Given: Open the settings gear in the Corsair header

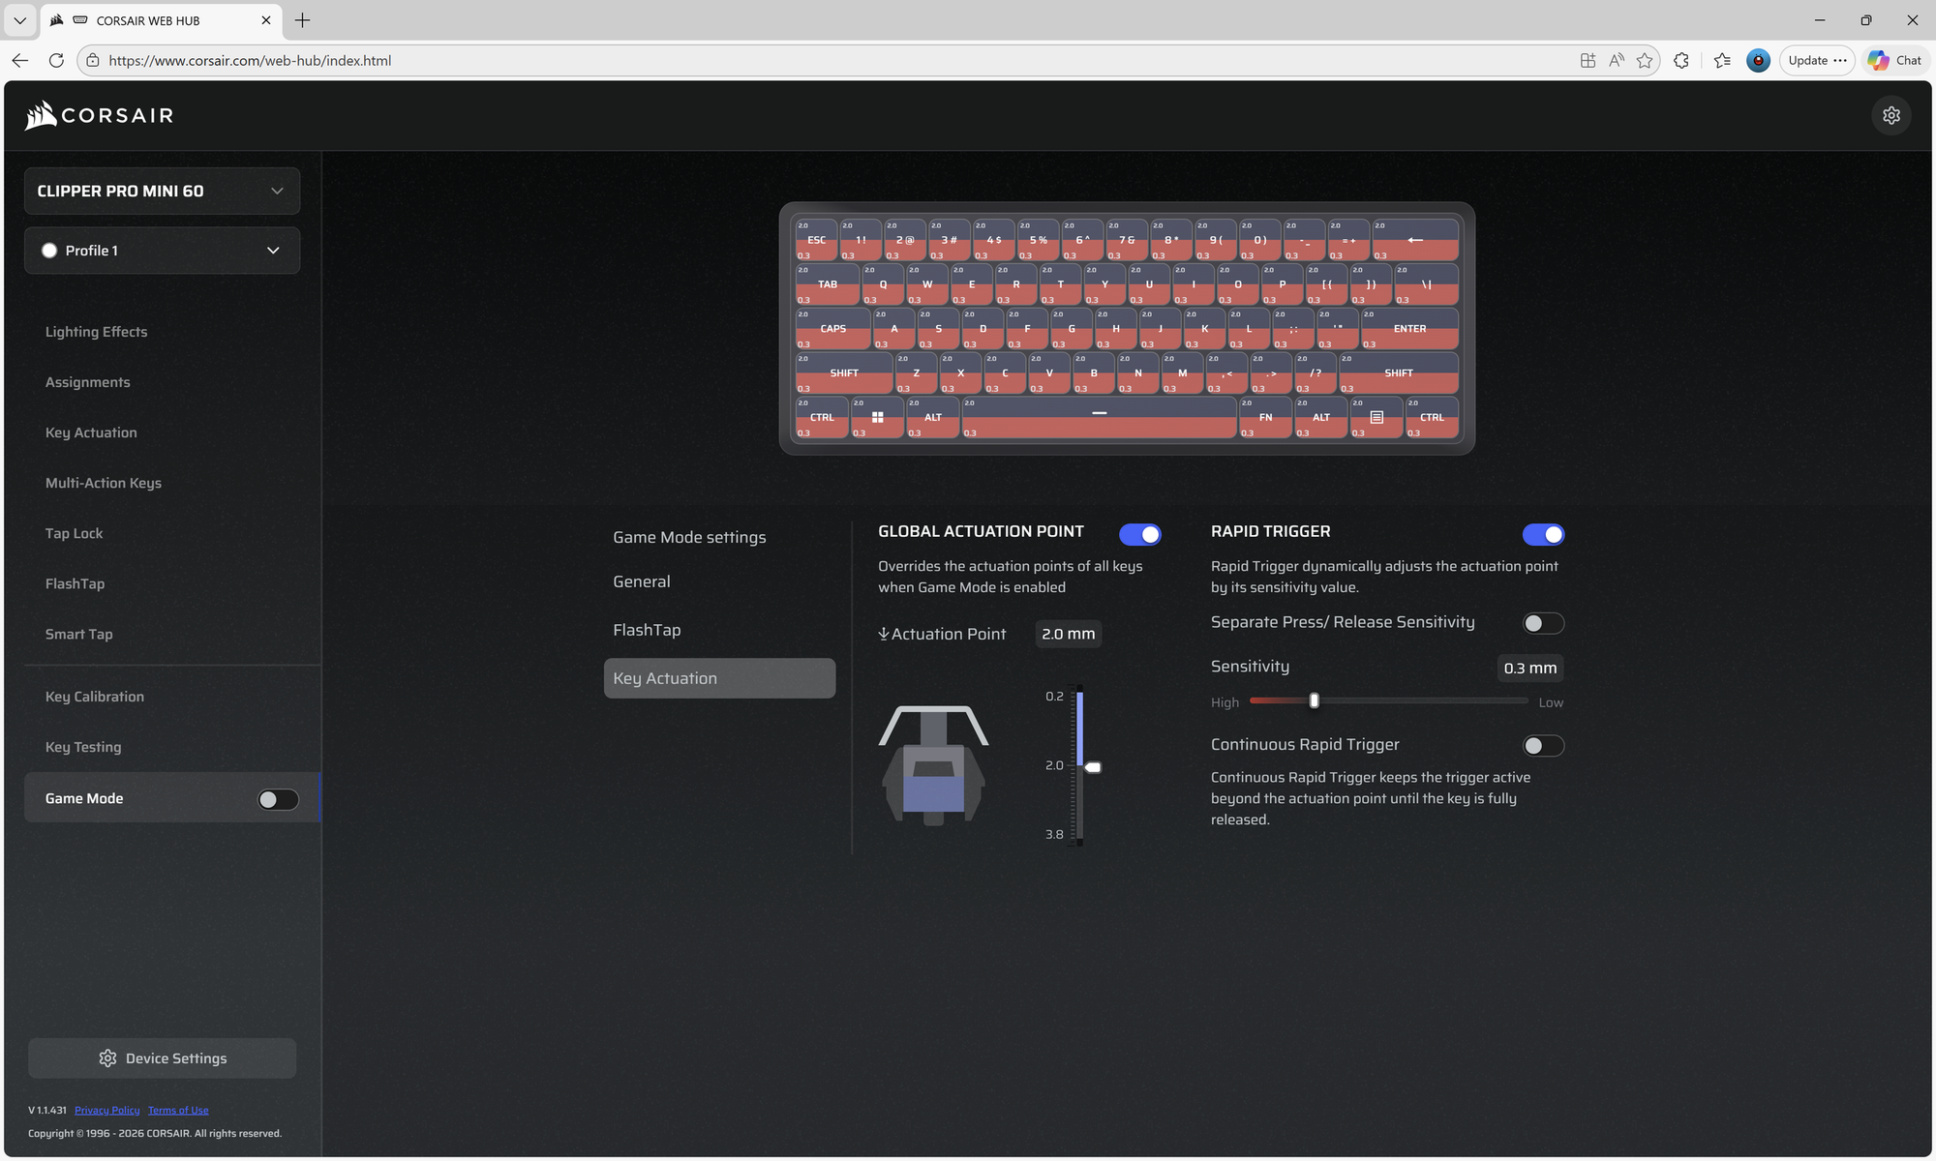Looking at the screenshot, I should pos(1891,115).
